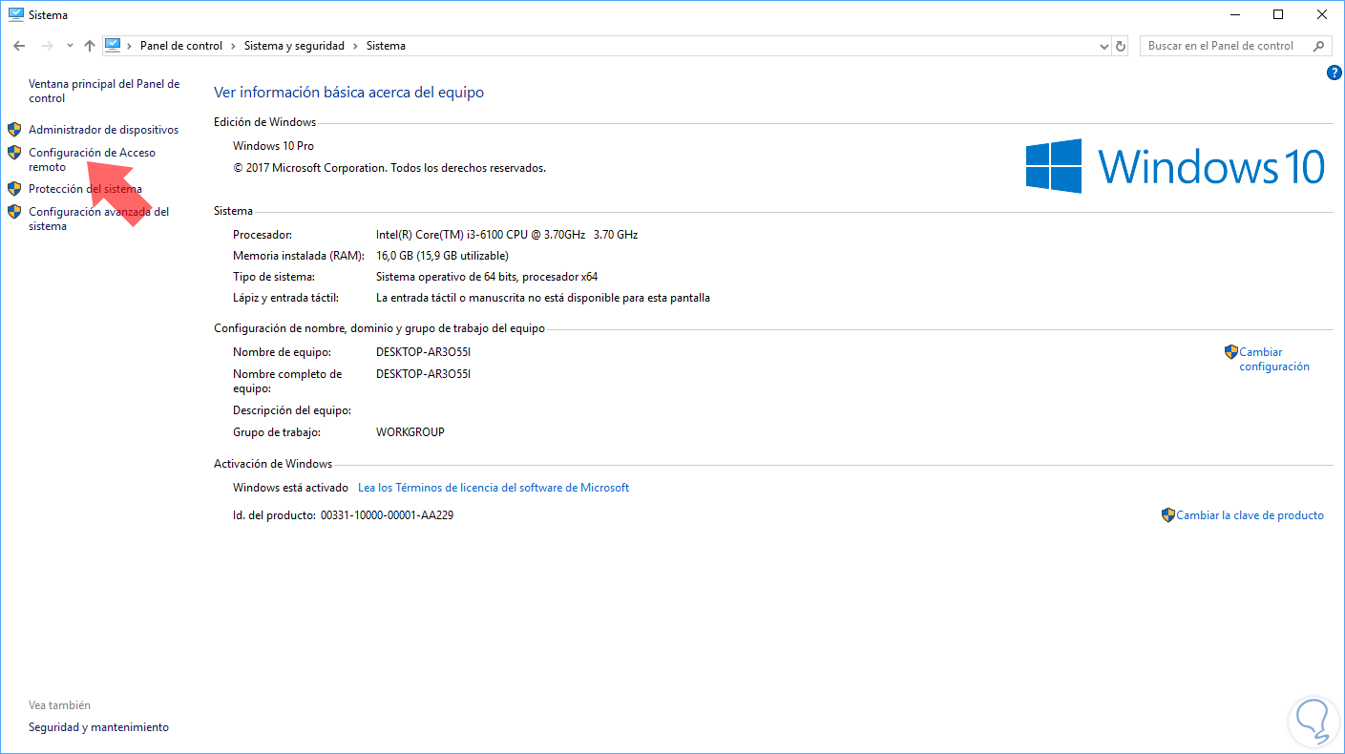
Task: Click the DESKTOP-AR3O55I value beside Nombre de equipo
Action: tap(424, 352)
